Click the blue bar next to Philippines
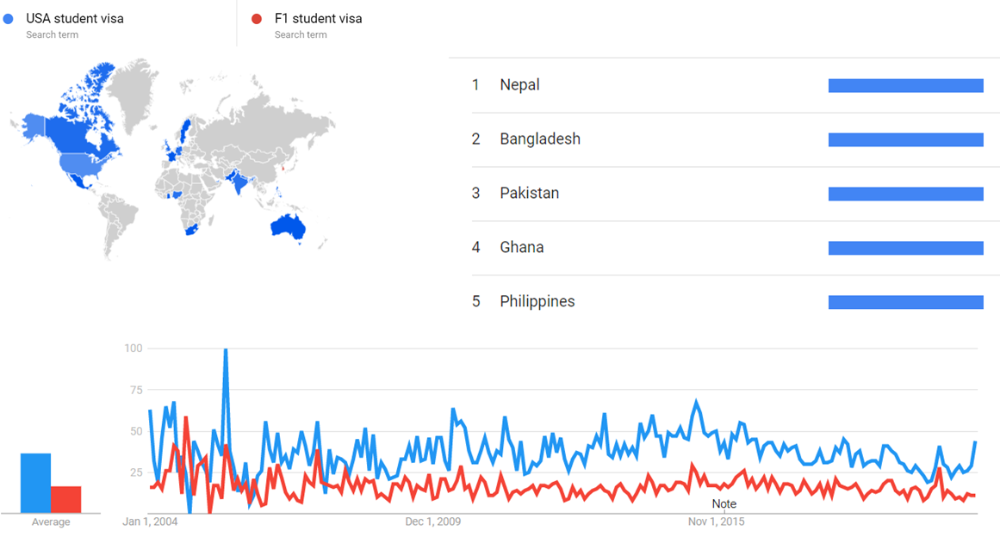 pos(905,302)
